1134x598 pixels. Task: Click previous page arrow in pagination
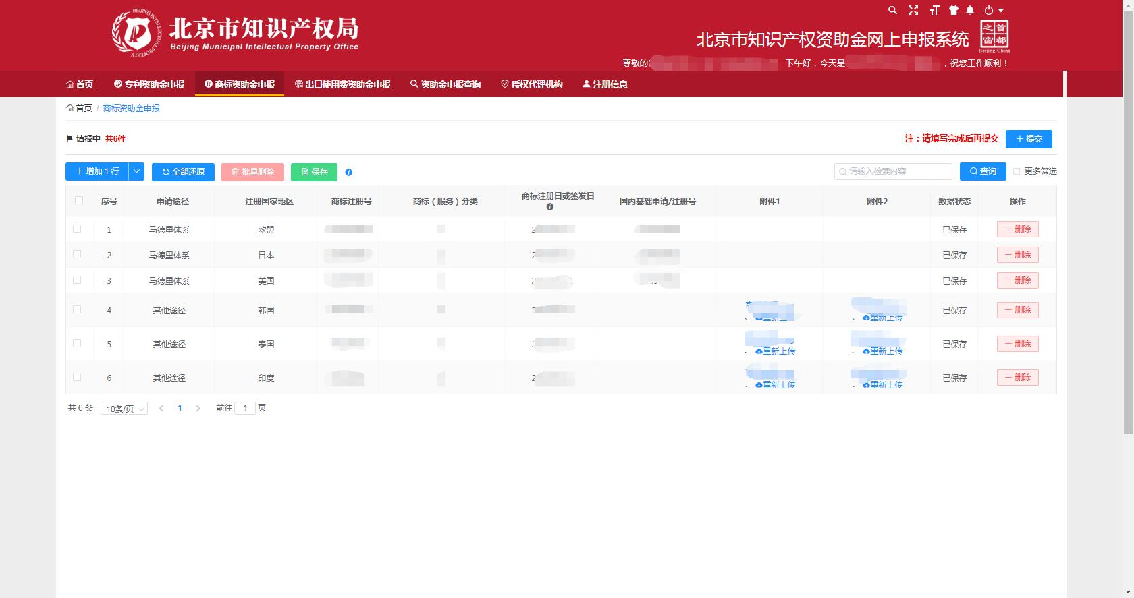[x=161, y=408]
